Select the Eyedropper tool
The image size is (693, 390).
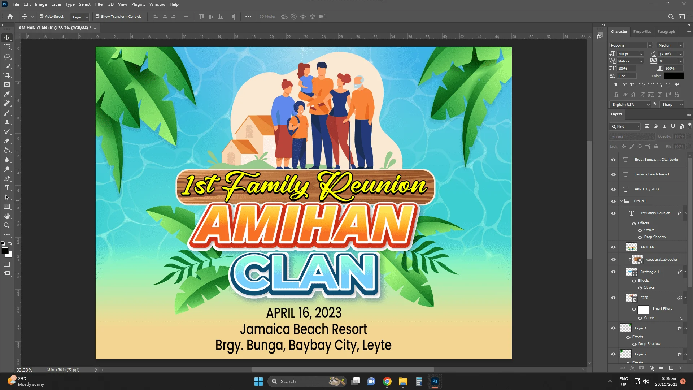pyautogui.click(x=7, y=94)
